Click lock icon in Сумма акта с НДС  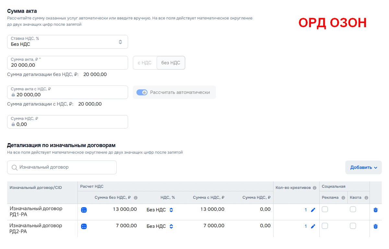(x=13, y=95)
